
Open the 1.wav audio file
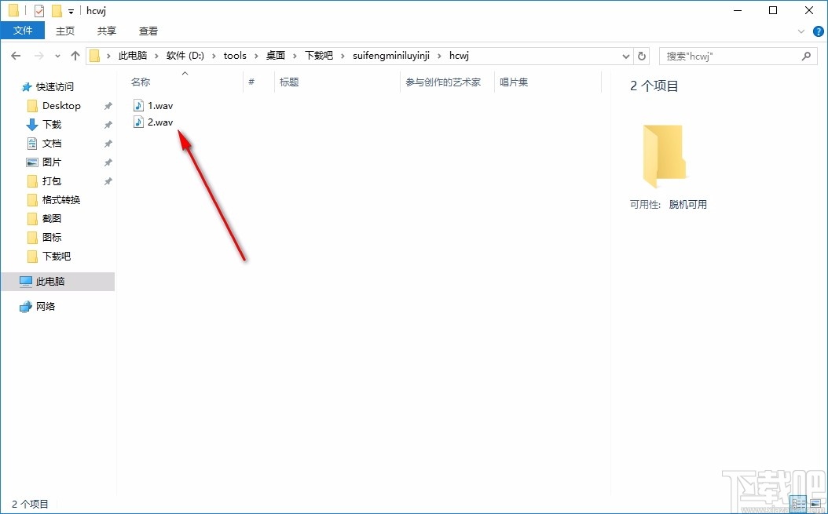click(159, 105)
